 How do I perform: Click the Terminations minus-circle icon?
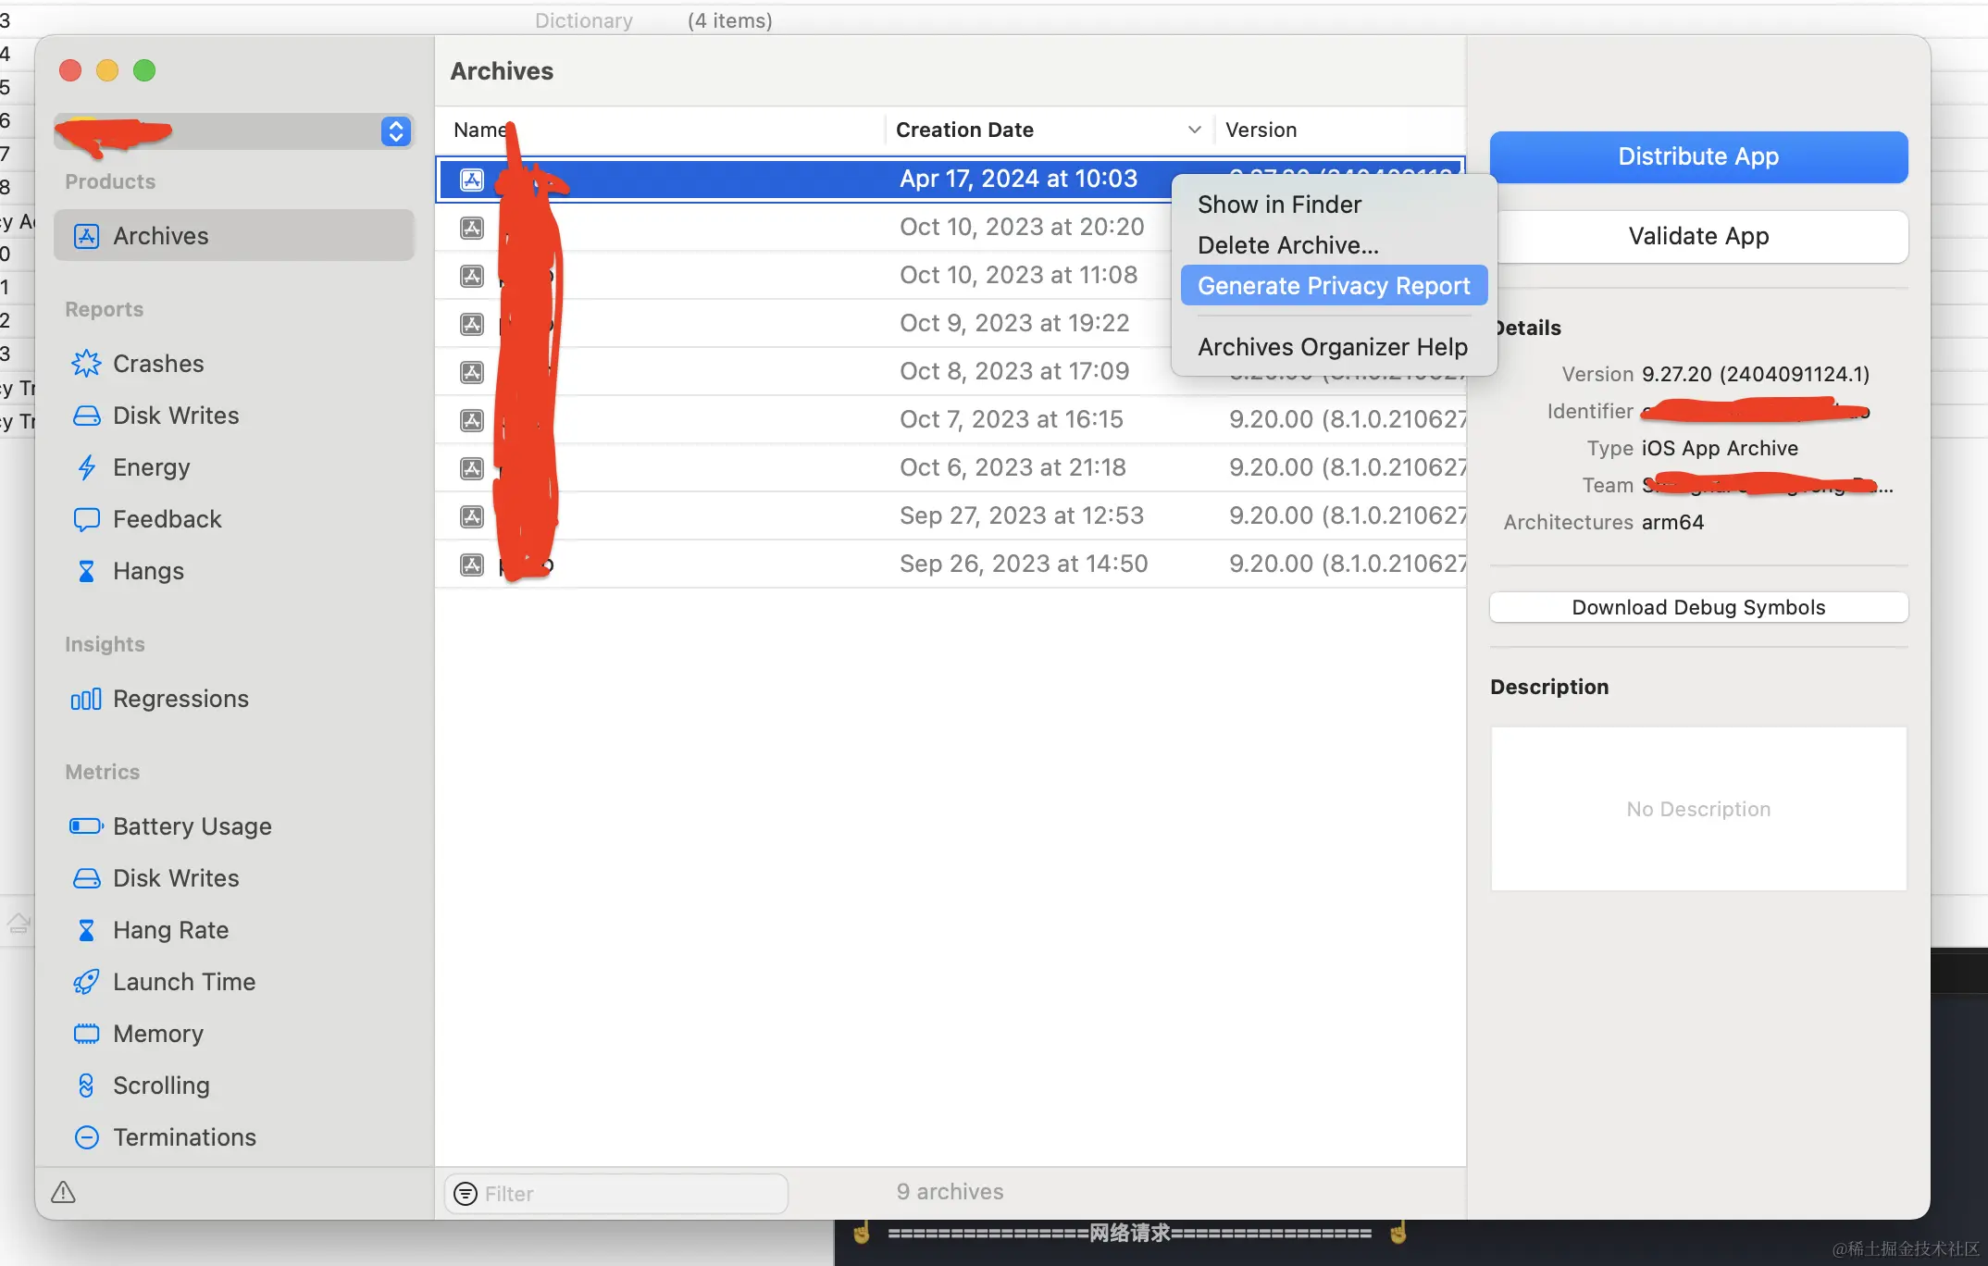click(86, 1137)
